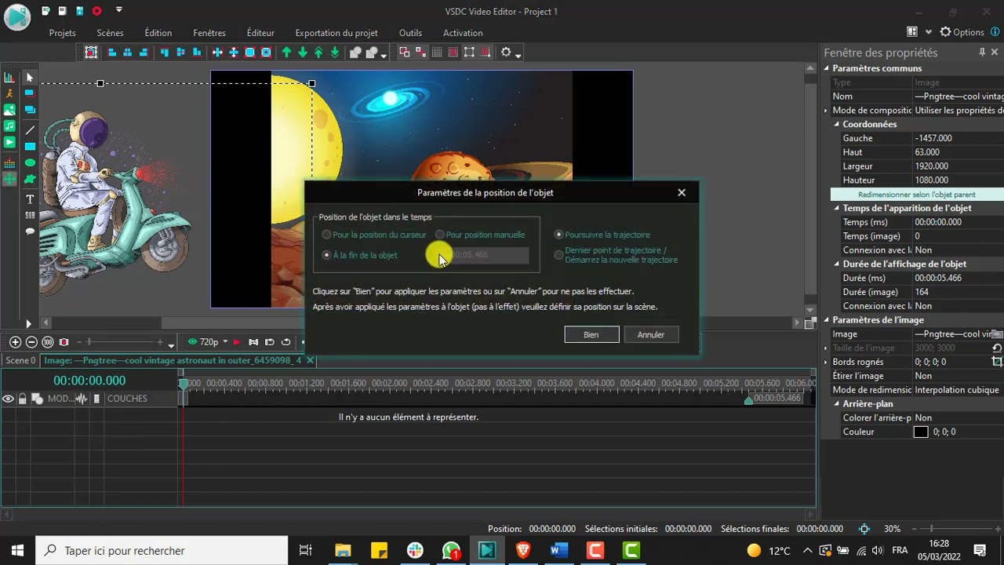
Task: Select the rectangle shape tool
Action: point(30,147)
